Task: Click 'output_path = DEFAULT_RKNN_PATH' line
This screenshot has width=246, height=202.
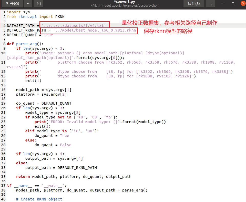Action: pos(61,168)
